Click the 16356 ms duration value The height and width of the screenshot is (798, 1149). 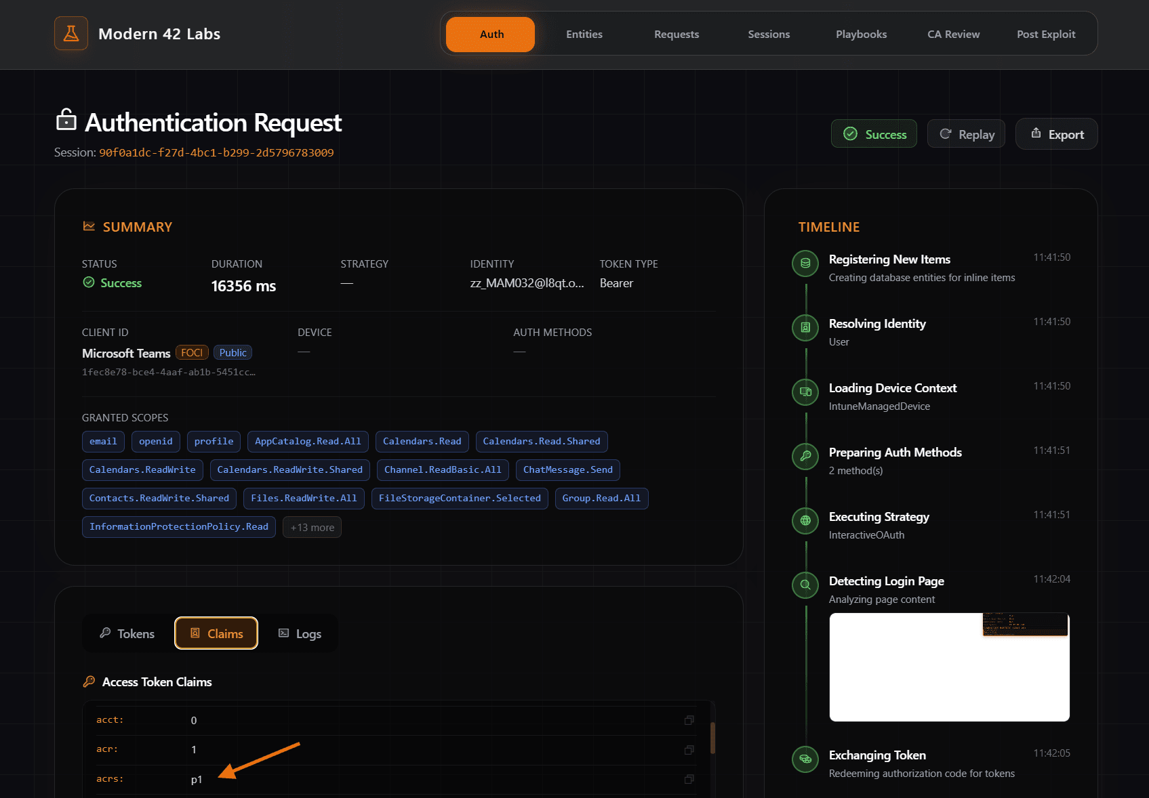tap(243, 286)
